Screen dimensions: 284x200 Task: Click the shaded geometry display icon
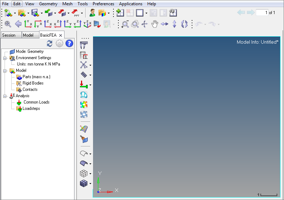(x=84, y=163)
